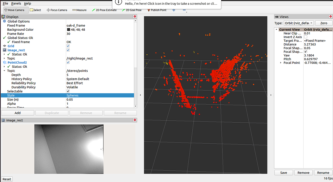
Task: Activate the 2D Pose Estimate tool
Action: click(104, 10)
